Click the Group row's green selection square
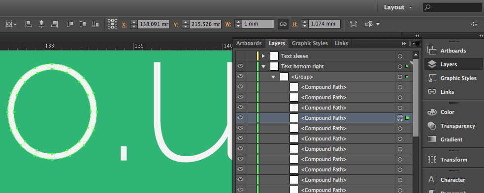This screenshot has height=193, width=484. [407, 77]
